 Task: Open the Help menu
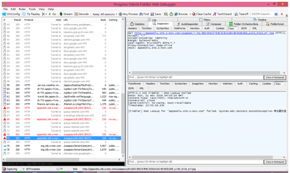click(51, 9)
